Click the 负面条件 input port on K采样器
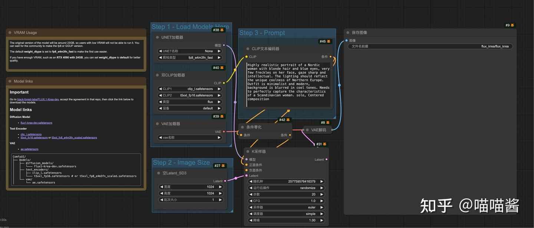 247,170
